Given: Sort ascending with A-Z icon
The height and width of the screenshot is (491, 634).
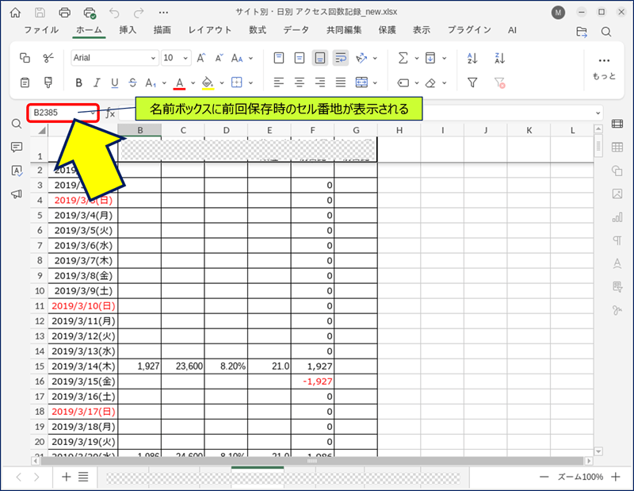Looking at the screenshot, I should click(472, 58).
